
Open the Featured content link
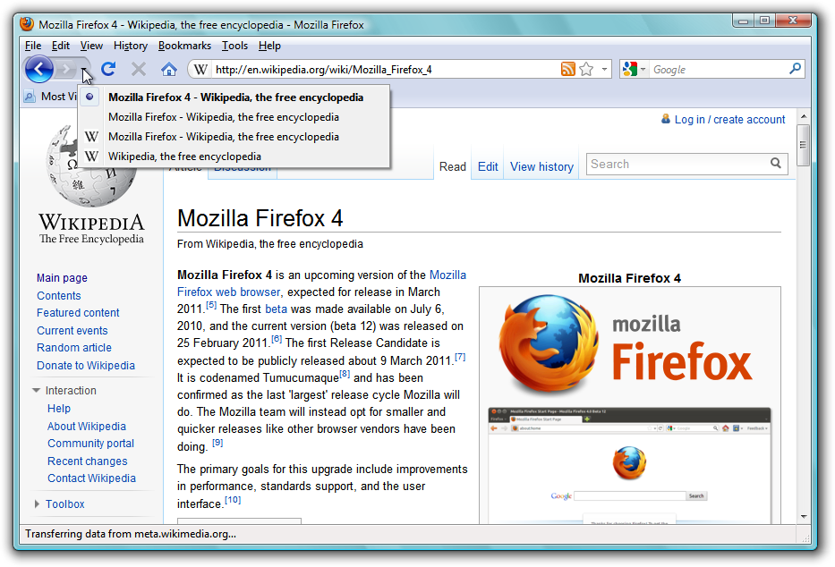pyautogui.click(x=78, y=313)
